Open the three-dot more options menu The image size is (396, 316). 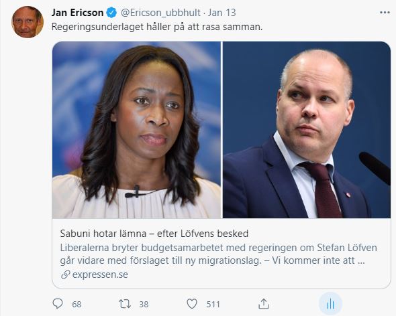point(385,13)
